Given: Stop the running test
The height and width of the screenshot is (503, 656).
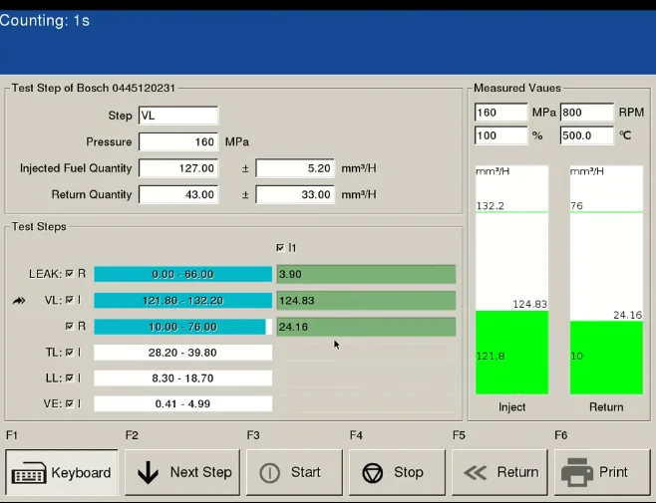Looking at the screenshot, I should [397, 472].
